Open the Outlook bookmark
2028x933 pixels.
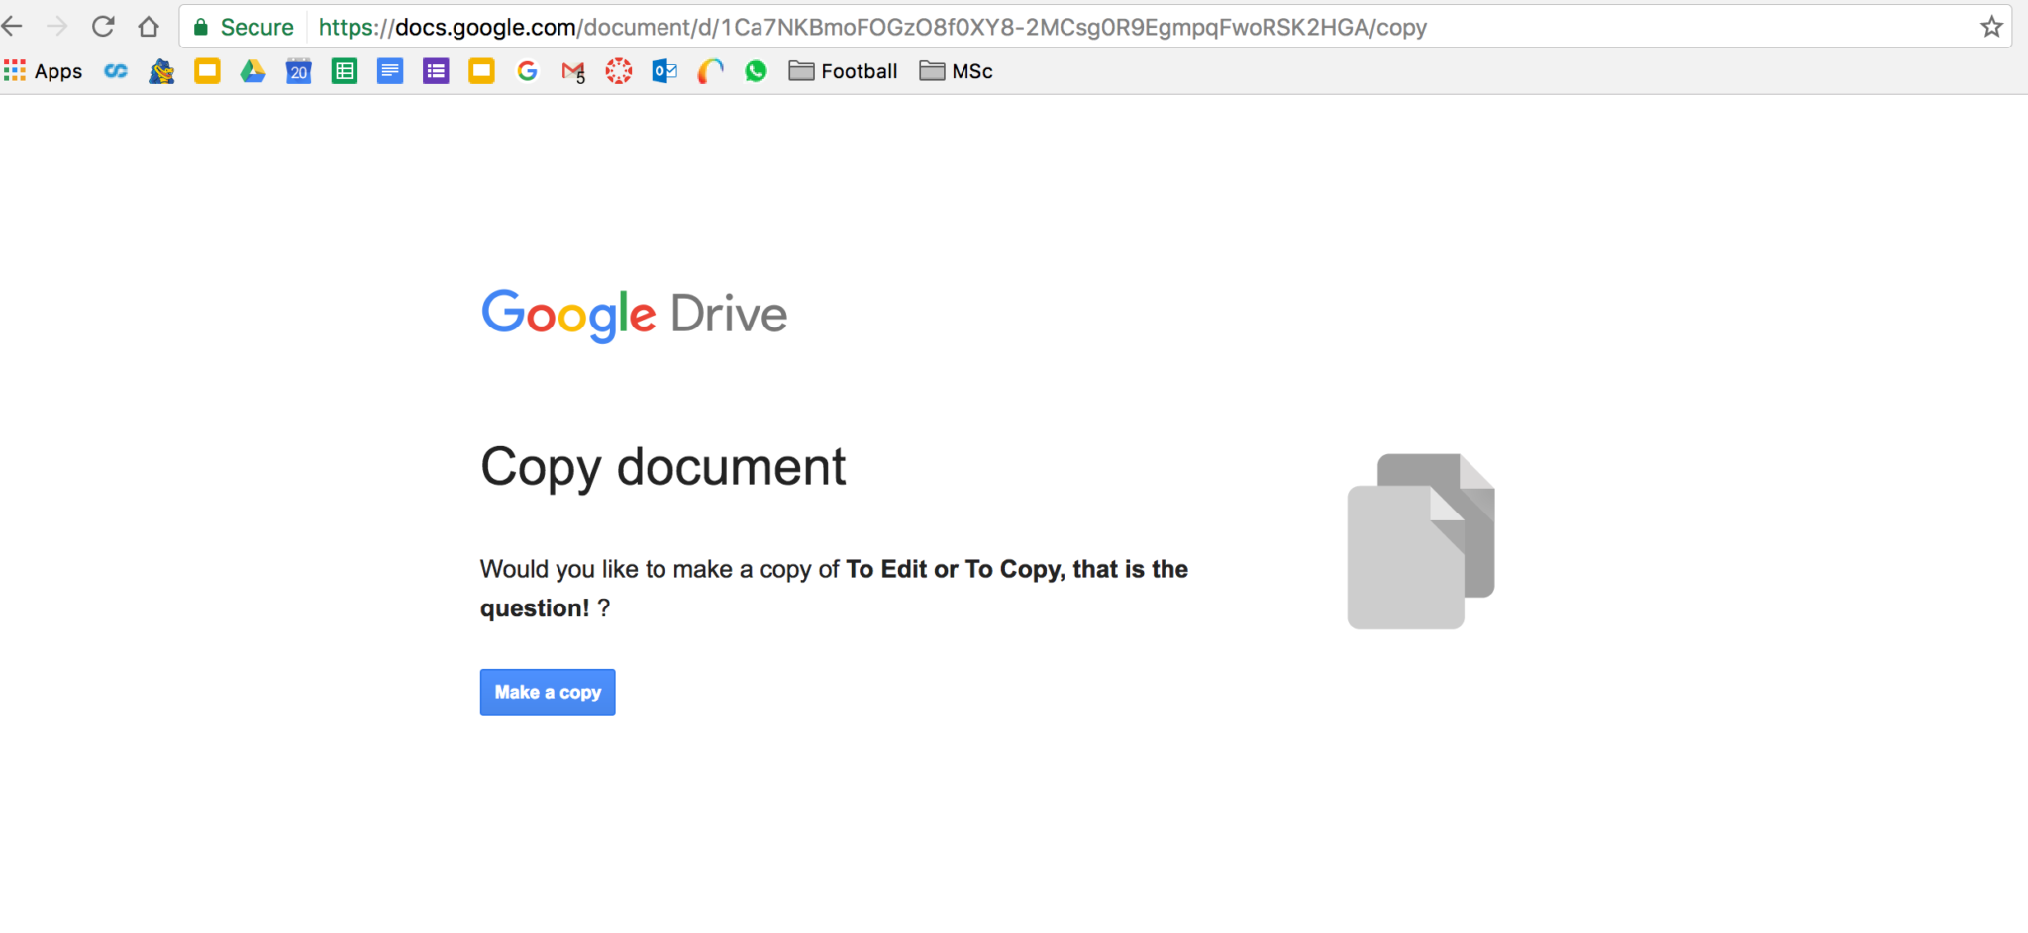click(x=664, y=71)
